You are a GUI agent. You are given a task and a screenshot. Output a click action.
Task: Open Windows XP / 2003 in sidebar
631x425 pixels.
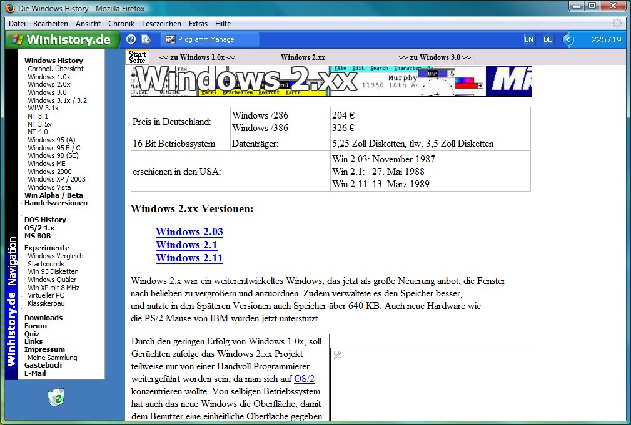pos(56,179)
